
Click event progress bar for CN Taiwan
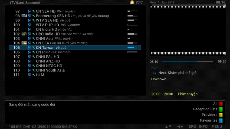[132, 48]
